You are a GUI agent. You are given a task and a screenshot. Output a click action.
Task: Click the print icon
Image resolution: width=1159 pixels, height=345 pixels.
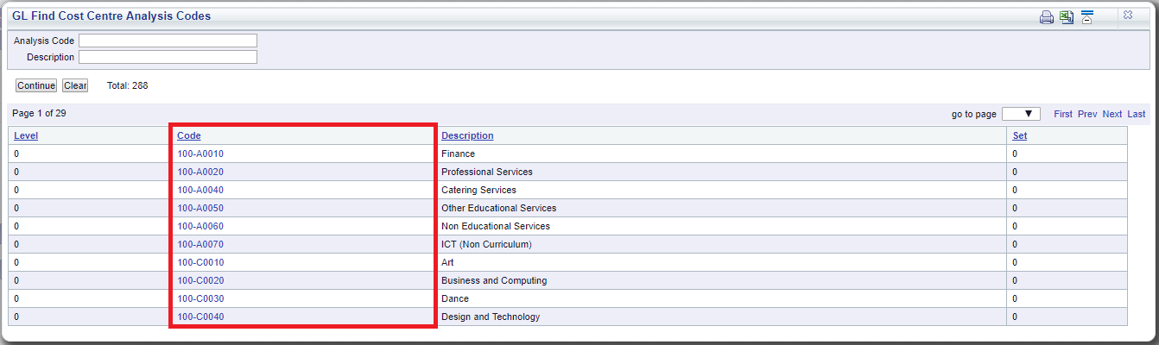point(1046,17)
